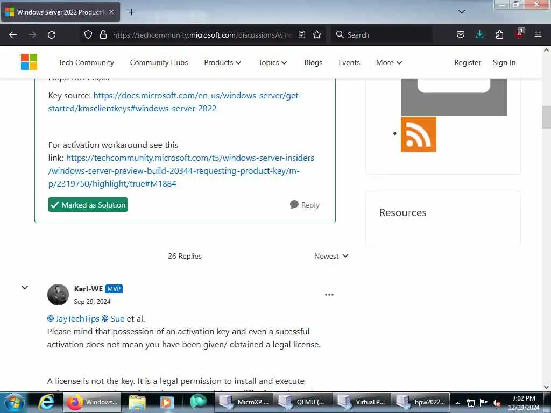Open the orange RSS feed icon

coord(419,134)
